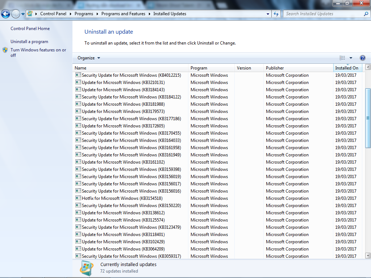Select Update for Microsoft Windows (KB3118401)
This screenshot has height=278, width=371.
[123, 235]
